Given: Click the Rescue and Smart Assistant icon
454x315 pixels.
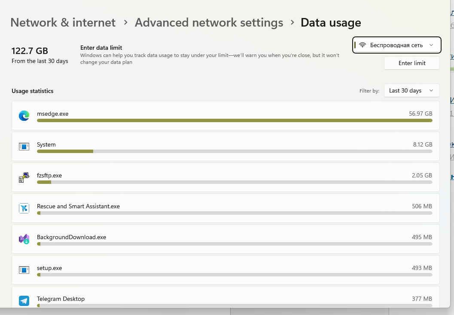Looking at the screenshot, I should pos(24,208).
